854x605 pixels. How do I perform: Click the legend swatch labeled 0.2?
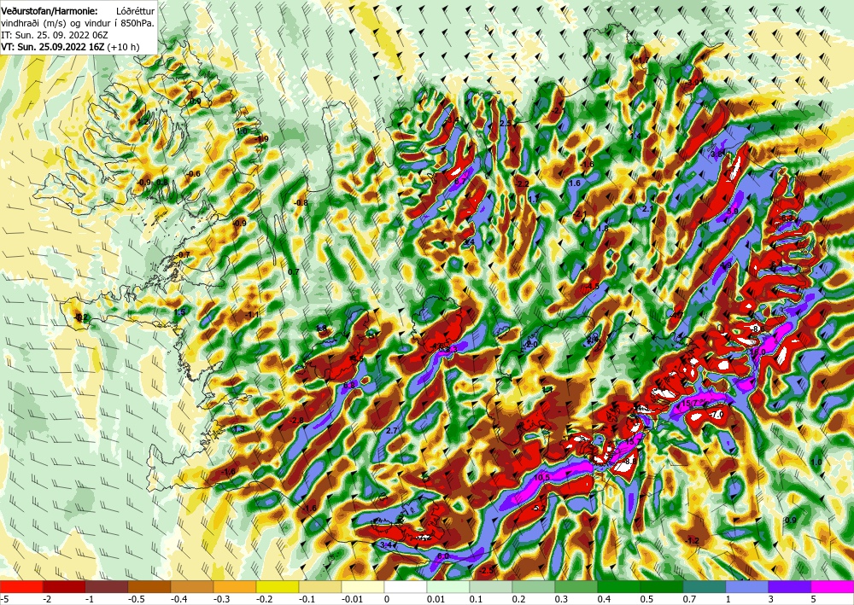pyautogui.click(x=534, y=587)
